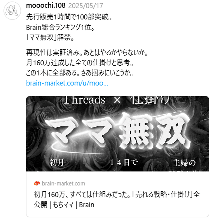Click the line 月160万達成した全ての仕掛けと思考

click(80, 63)
